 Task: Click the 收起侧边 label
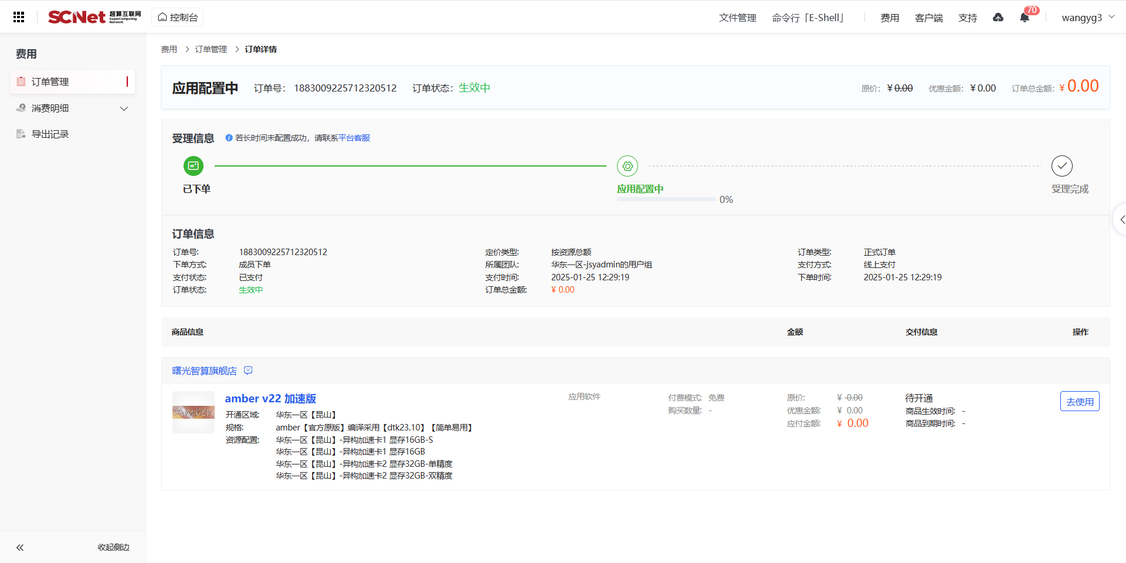[114, 547]
